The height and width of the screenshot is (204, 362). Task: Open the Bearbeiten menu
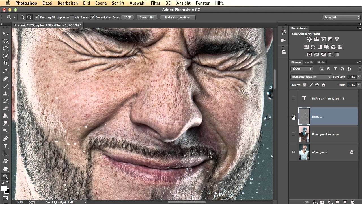(x=68, y=3)
